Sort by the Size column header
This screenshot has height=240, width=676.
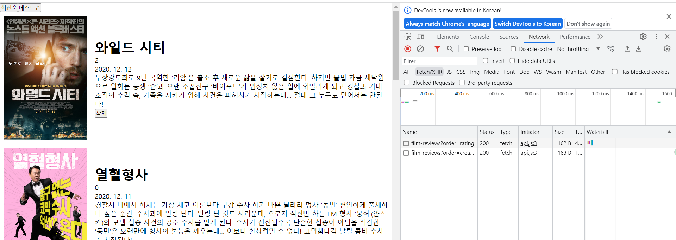click(562, 132)
